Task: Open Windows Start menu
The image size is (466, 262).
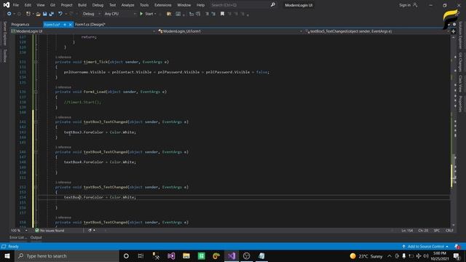Action: pos(7,255)
